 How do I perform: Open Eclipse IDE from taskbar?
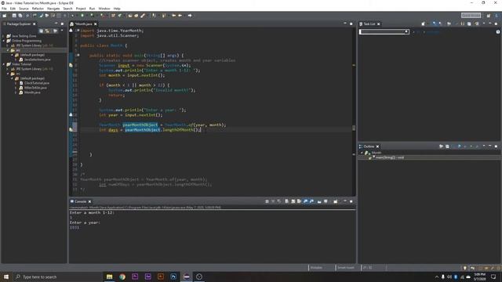[x=187, y=277]
